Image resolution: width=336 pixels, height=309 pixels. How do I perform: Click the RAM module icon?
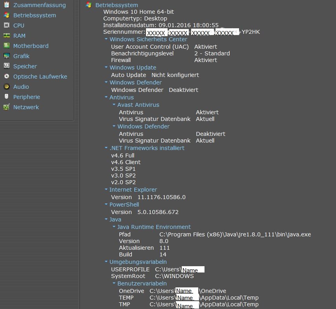click(6, 36)
